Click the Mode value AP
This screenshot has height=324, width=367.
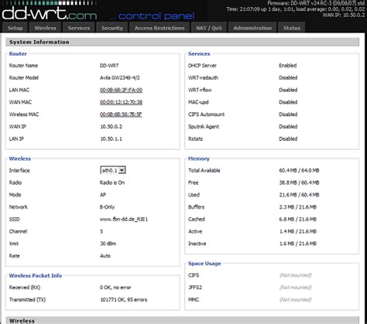pos(103,195)
